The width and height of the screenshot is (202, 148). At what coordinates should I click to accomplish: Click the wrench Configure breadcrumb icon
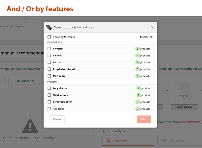[11, 26]
